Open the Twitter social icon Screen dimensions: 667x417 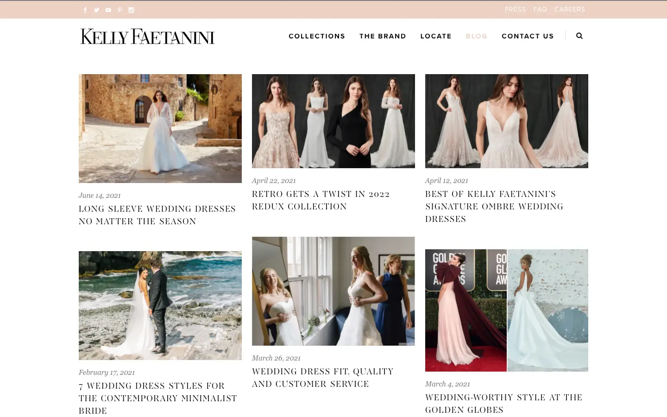coord(97,10)
